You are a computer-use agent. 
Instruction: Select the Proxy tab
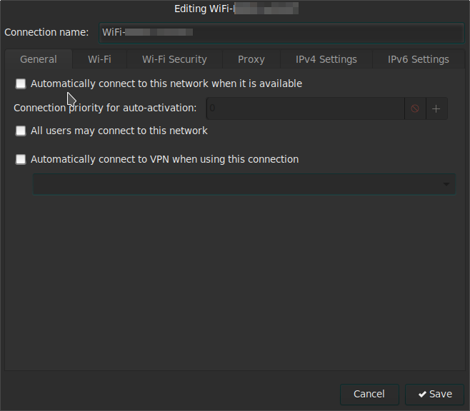[x=251, y=59]
